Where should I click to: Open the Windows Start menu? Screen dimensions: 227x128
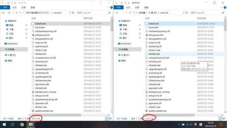click(4, 125)
